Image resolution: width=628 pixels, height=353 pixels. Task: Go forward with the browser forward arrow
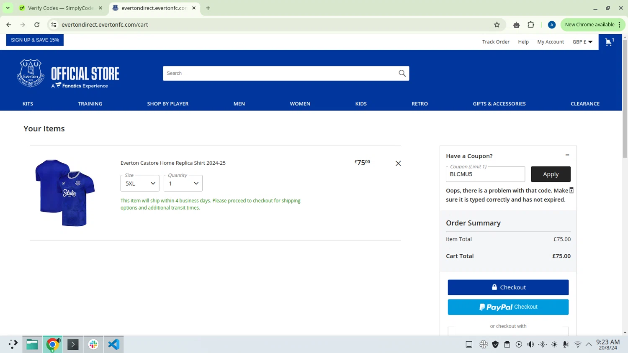(23, 25)
